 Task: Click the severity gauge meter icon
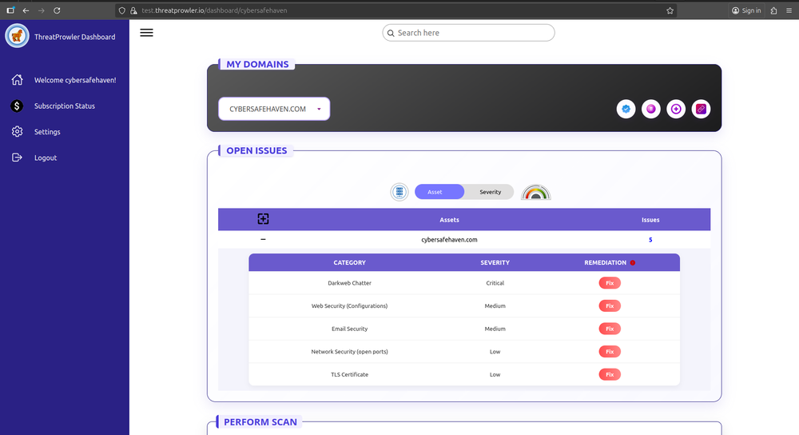[x=535, y=192]
